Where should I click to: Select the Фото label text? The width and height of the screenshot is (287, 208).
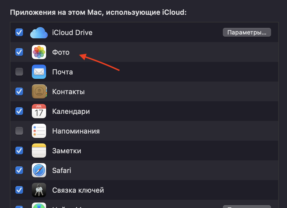pos(61,52)
